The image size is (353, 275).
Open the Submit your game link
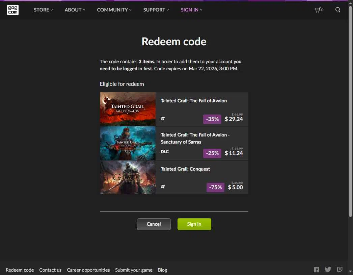coord(134,270)
